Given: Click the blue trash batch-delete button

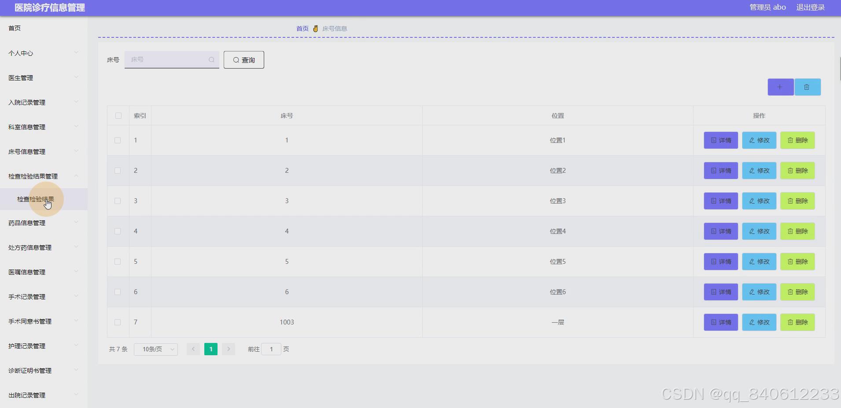Looking at the screenshot, I should pos(807,87).
